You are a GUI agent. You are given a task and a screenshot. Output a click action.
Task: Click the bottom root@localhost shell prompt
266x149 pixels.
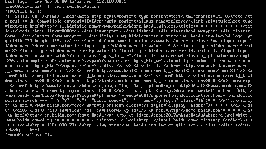28,135
